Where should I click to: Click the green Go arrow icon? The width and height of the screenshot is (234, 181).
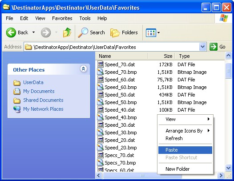click(213, 47)
